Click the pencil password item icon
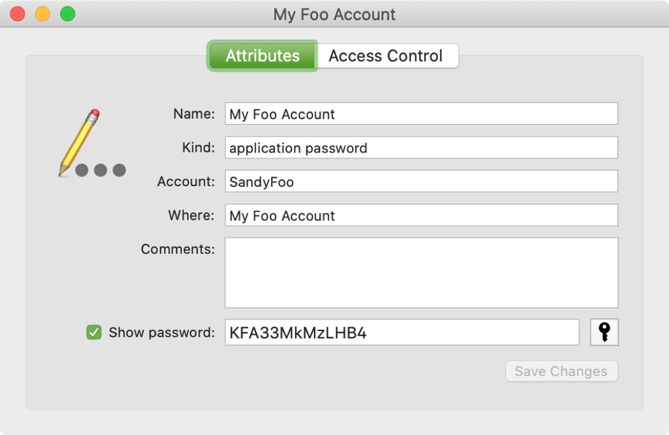The image size is (669, 435). 91,145
